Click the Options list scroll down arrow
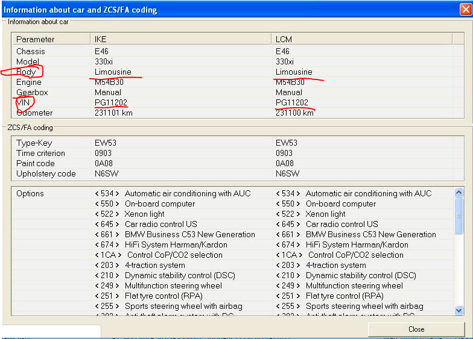The width and height of the screenshot is (473, 339). tap(459, 310)
